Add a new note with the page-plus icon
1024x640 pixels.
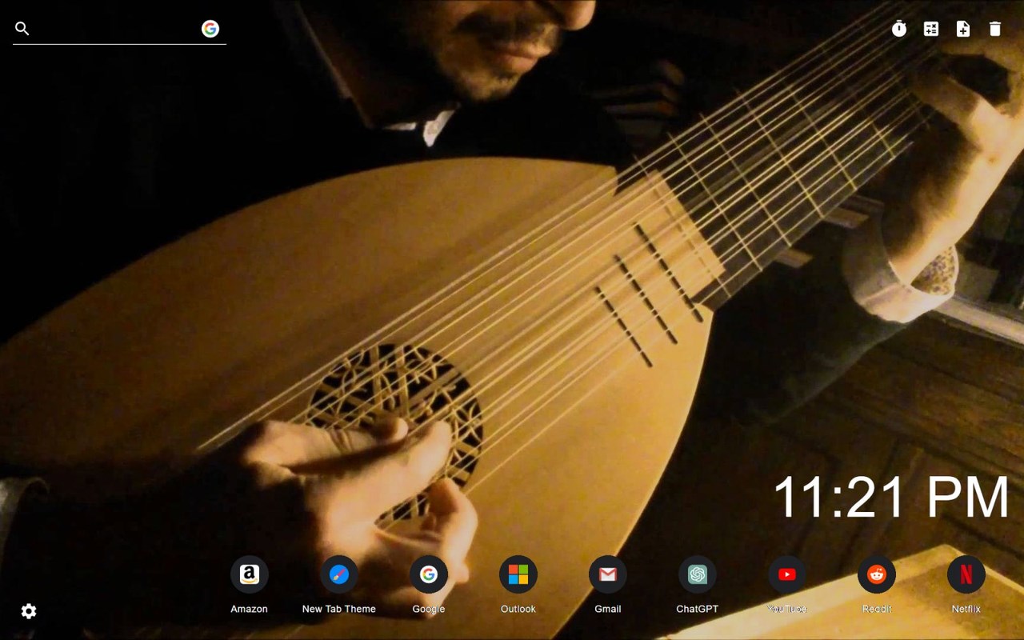click(963, 29)
